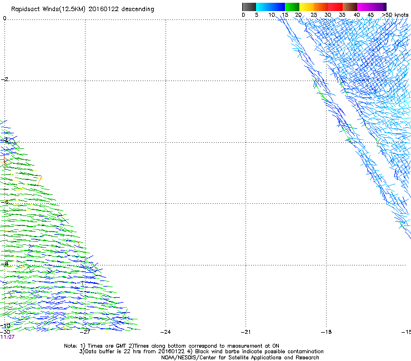Click the '>50 knots' legend label

pos(395,15)
